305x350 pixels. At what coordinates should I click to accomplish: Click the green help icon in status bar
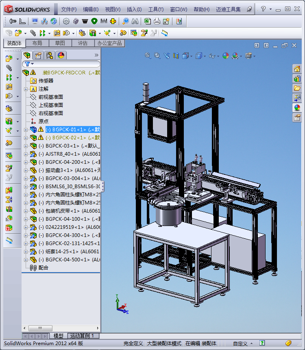(x=262, y=343)
